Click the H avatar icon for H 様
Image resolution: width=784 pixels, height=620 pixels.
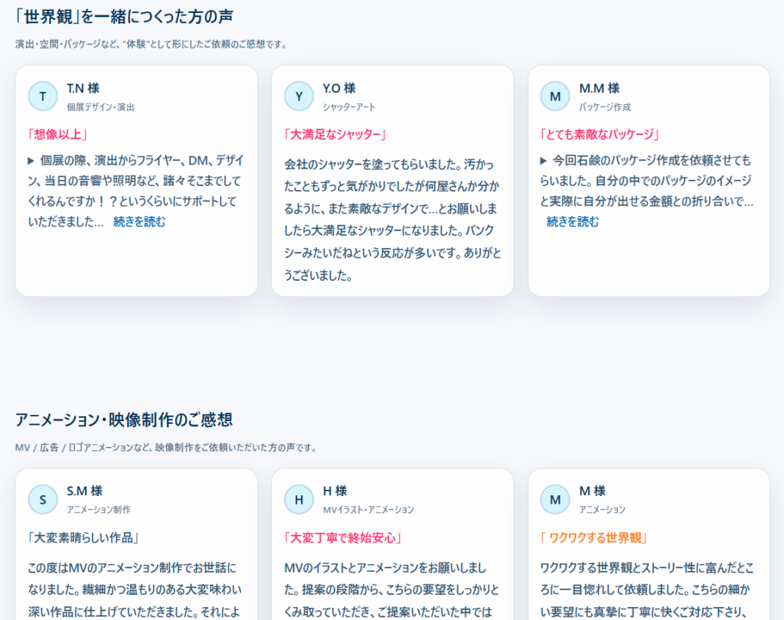(299, 500)
